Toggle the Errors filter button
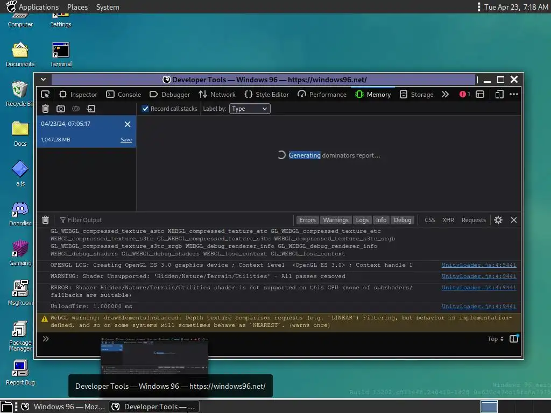The image size is (551, 413). [307, 220]
